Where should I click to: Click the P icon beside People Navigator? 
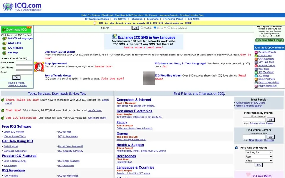click(256, 86)
